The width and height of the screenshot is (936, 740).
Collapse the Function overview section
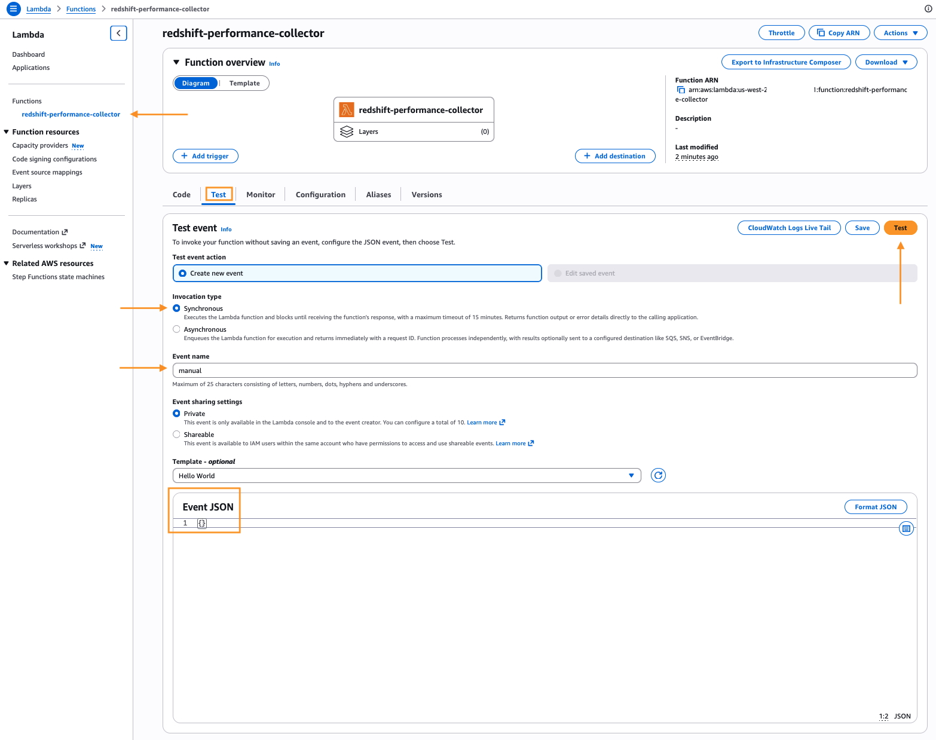[176, 62]
